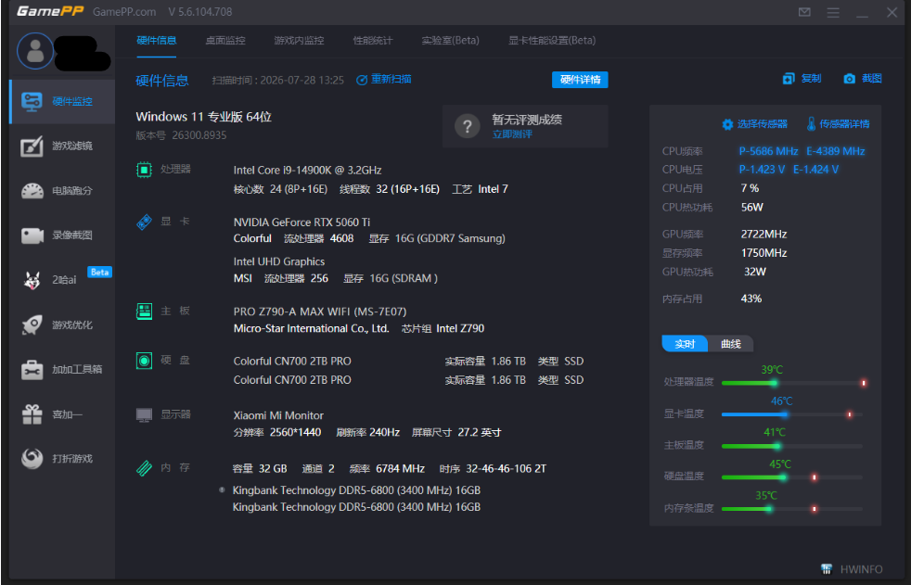Screen dimensions: 911x585
Task: Open the 硬件监控 sidebar section
Action: (62, 102)
